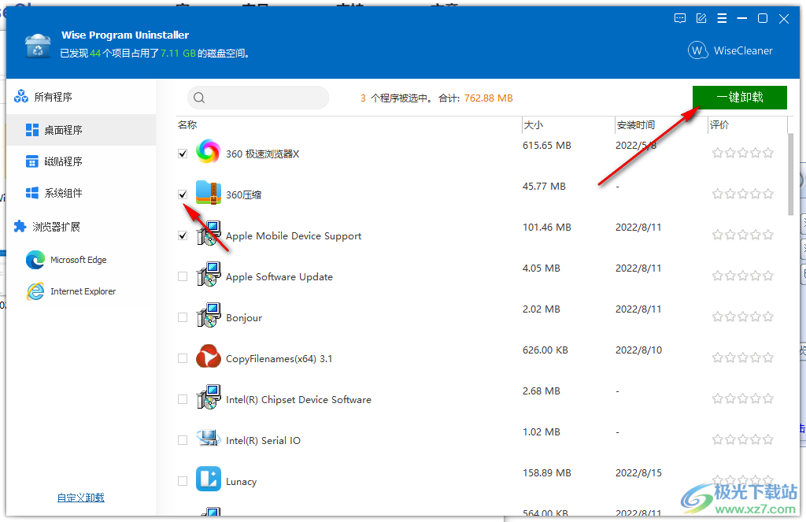Click the 浏览器扩展 puzzle piece icon

pos(20,226)
